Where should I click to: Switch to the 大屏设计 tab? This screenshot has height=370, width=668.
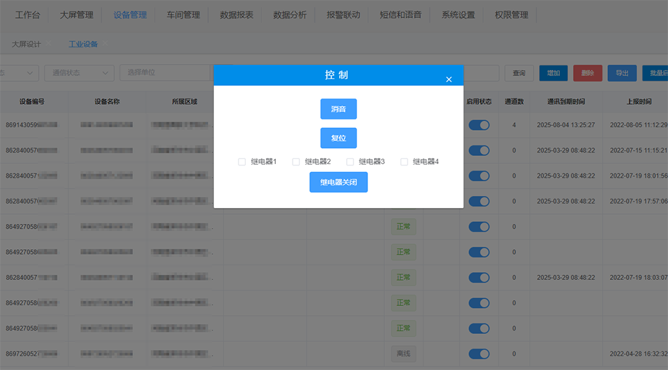pos(27,45)
